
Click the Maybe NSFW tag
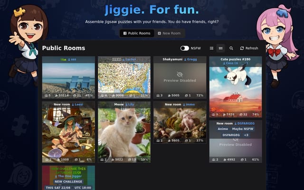point(243,129)
